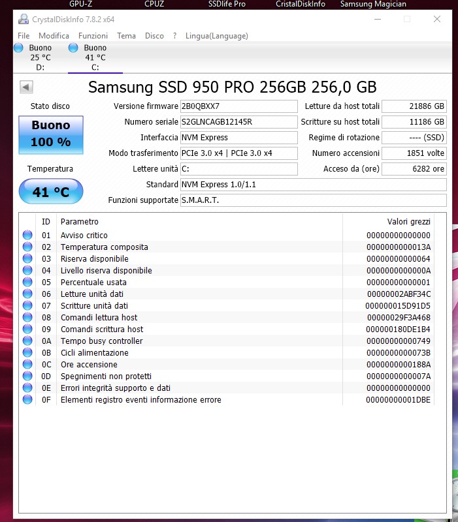Image resolution: width=458 pixels, height=522 pixels.
Task: Click the Interfaccia field NVM Express
Action: 238,138
